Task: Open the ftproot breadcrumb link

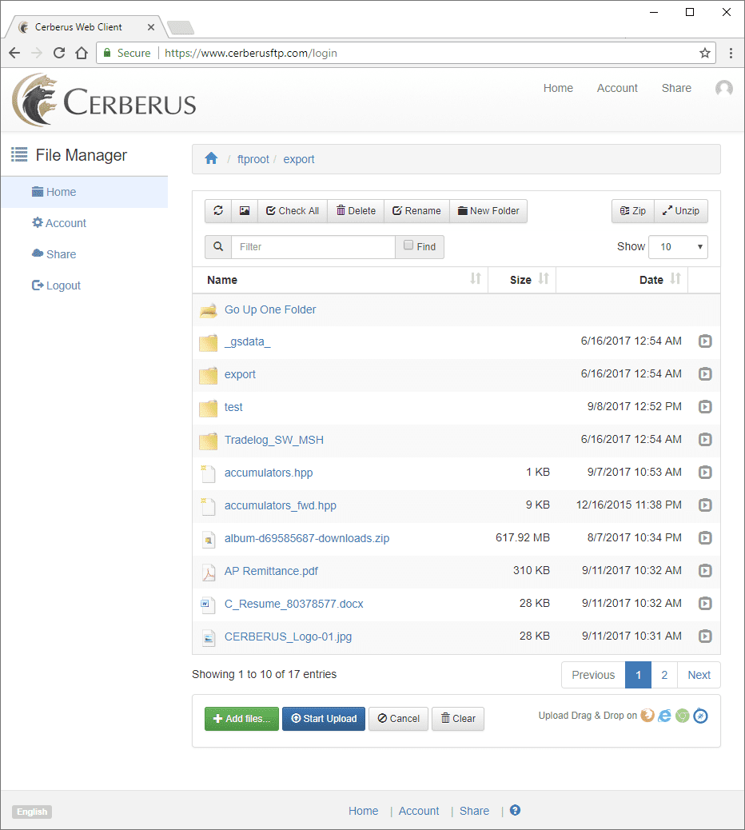Action: [253, 159]
